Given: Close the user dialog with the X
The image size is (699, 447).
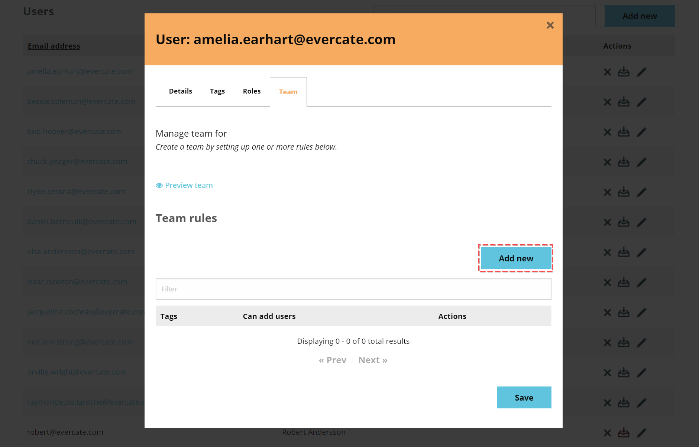Looking at the screenshot, I should [x=550, y=25].
